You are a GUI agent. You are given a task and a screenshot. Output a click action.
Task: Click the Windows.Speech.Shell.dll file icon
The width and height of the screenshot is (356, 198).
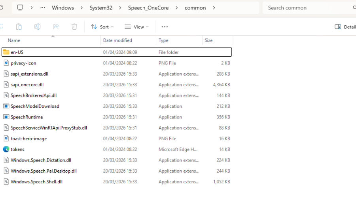pyautogui.click(x=6, y=182)
